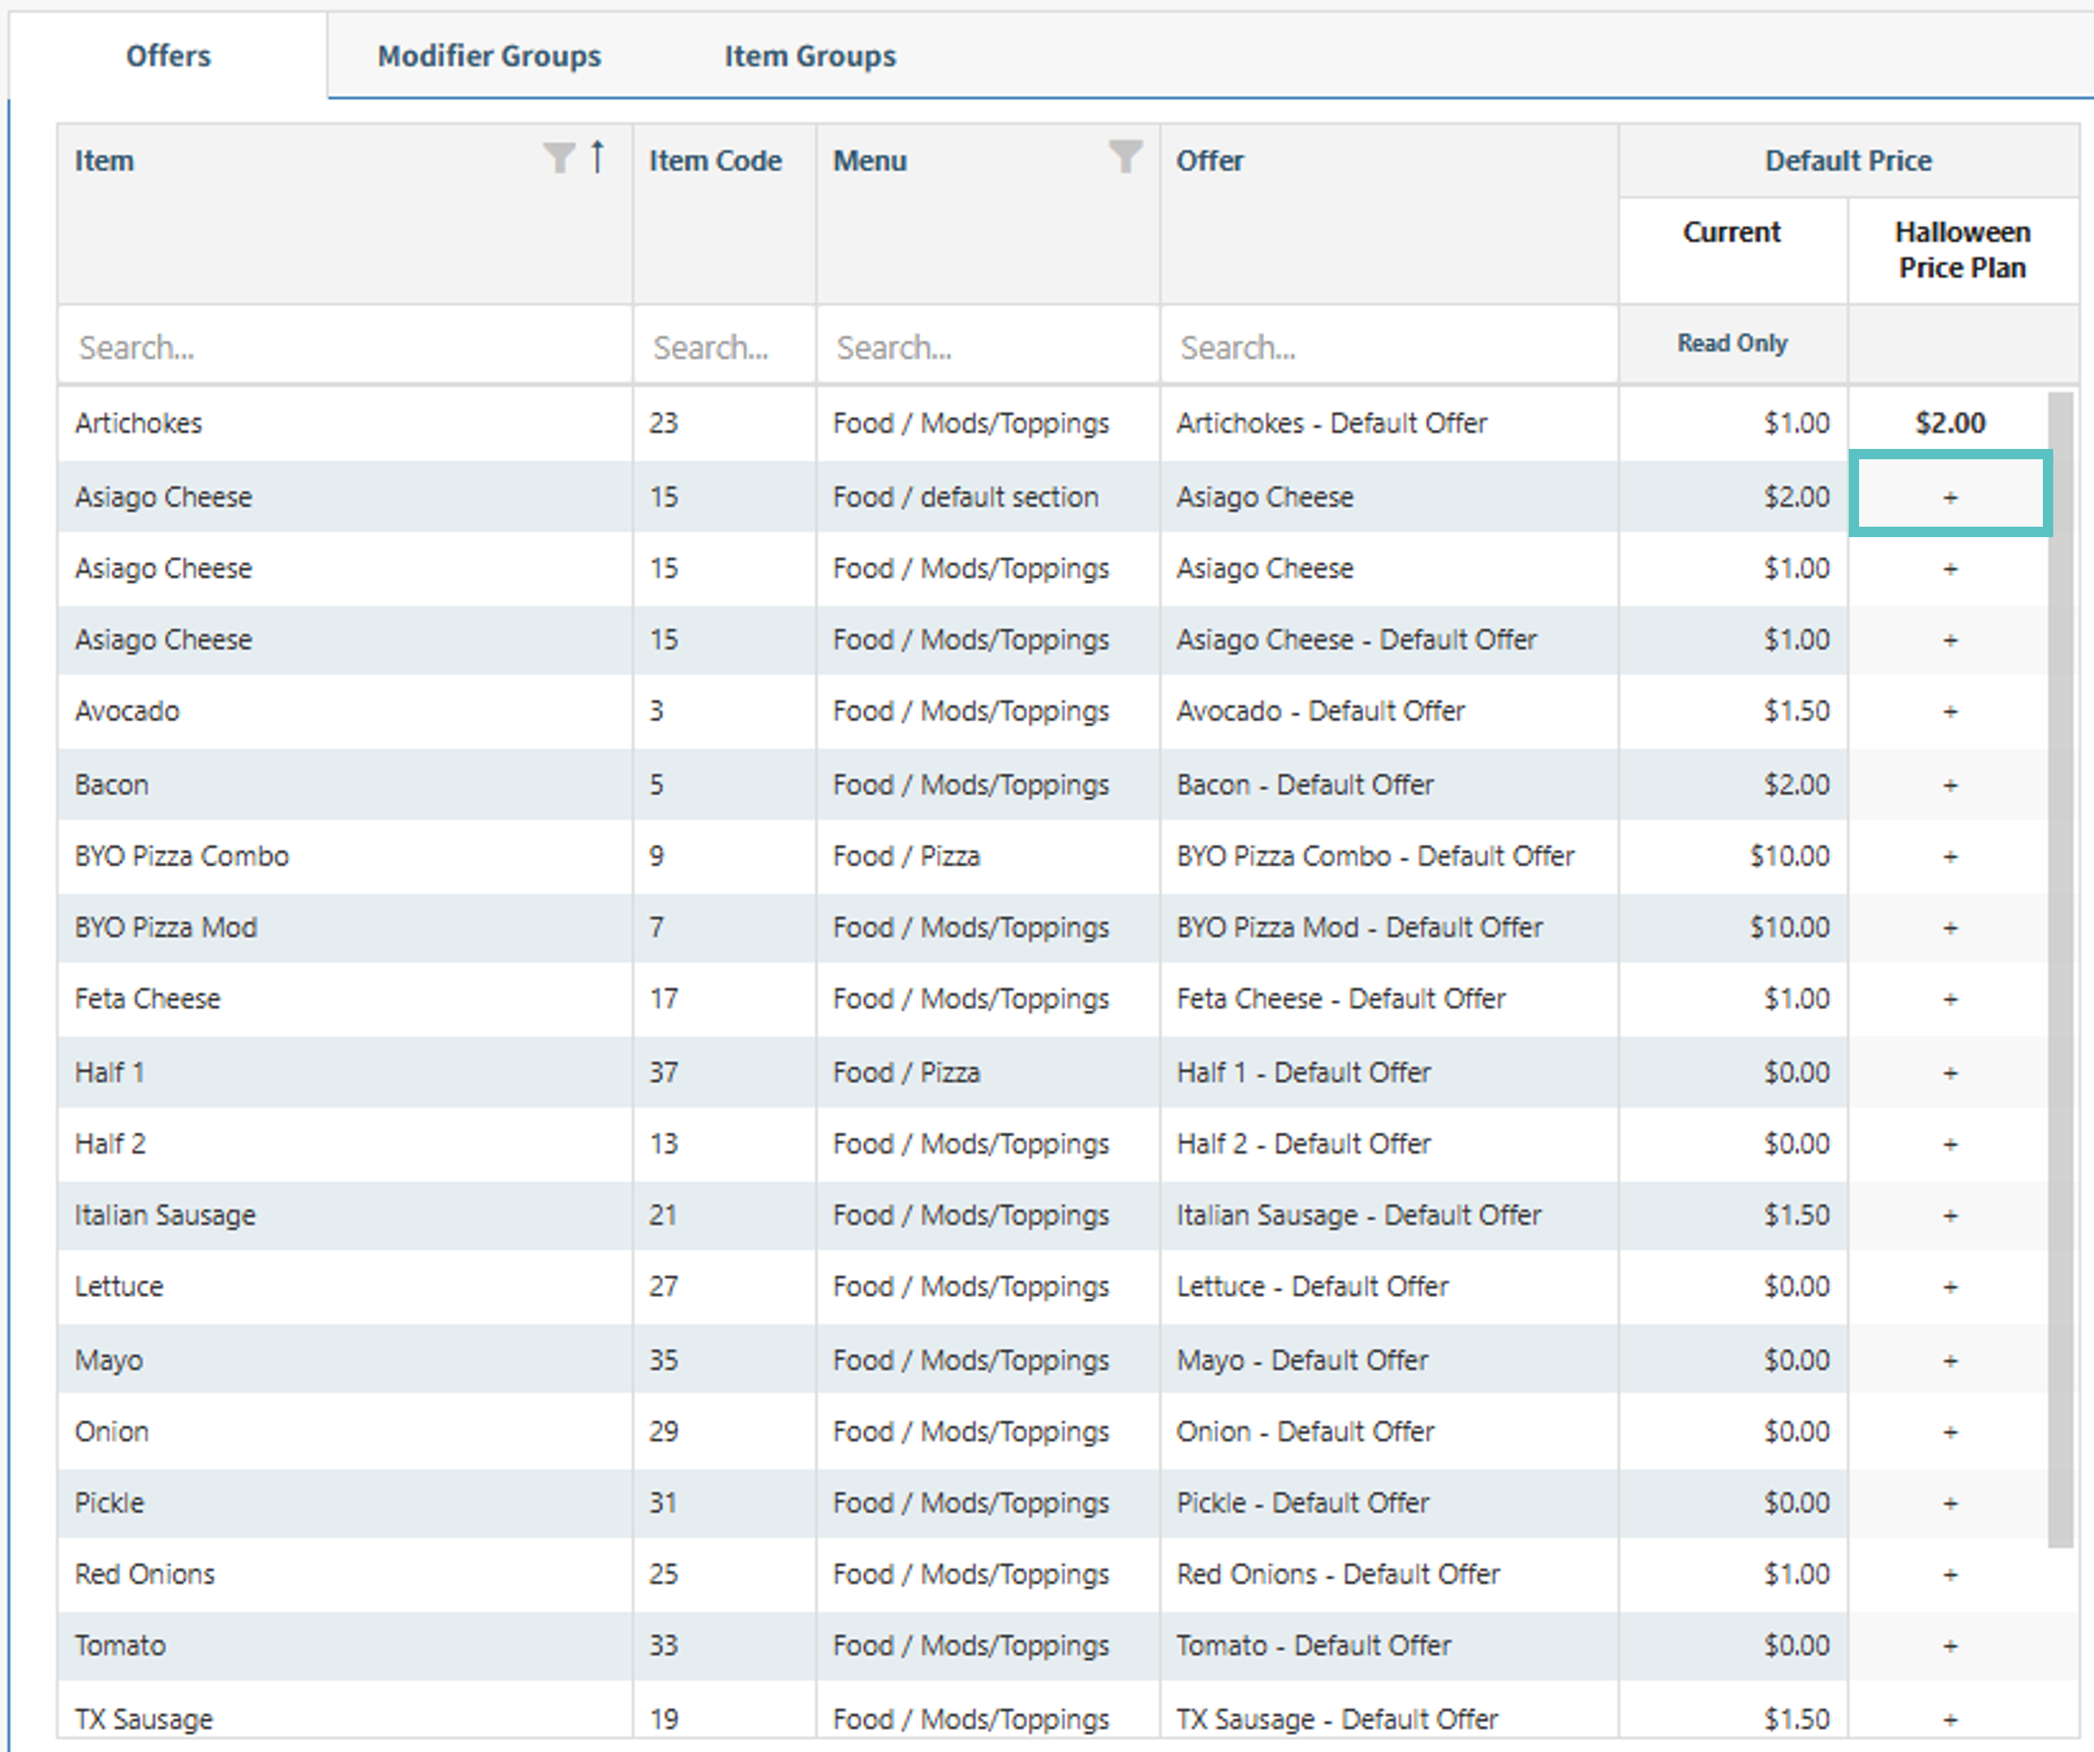Click plus icon in Feta Cheese row

(x=1950, y=999)
